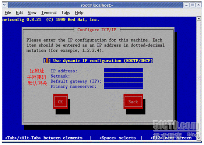Toggle Use dynamic IP configuration checkbox
204x145 pixels.
[x=47, y=61]
